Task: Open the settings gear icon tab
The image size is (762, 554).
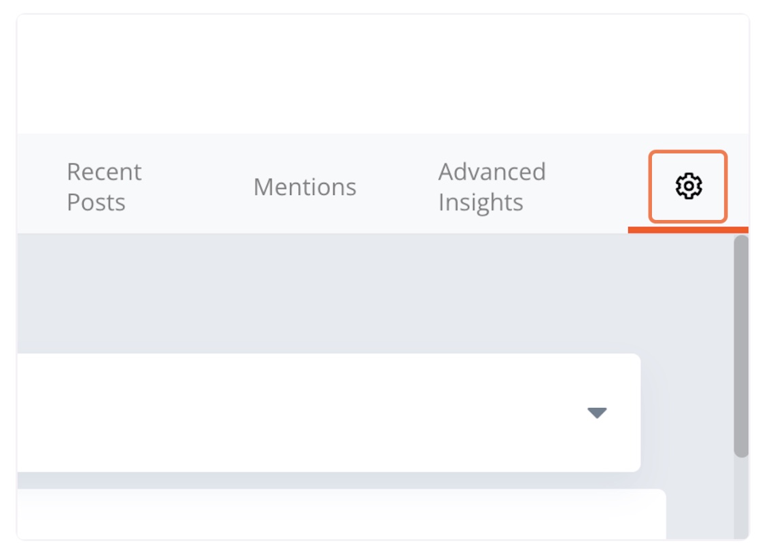Action: (x=688, y=186)
